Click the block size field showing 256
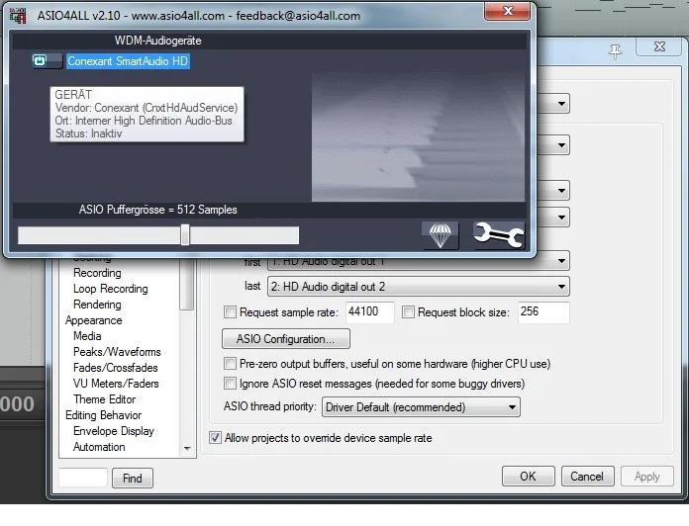 543,311
